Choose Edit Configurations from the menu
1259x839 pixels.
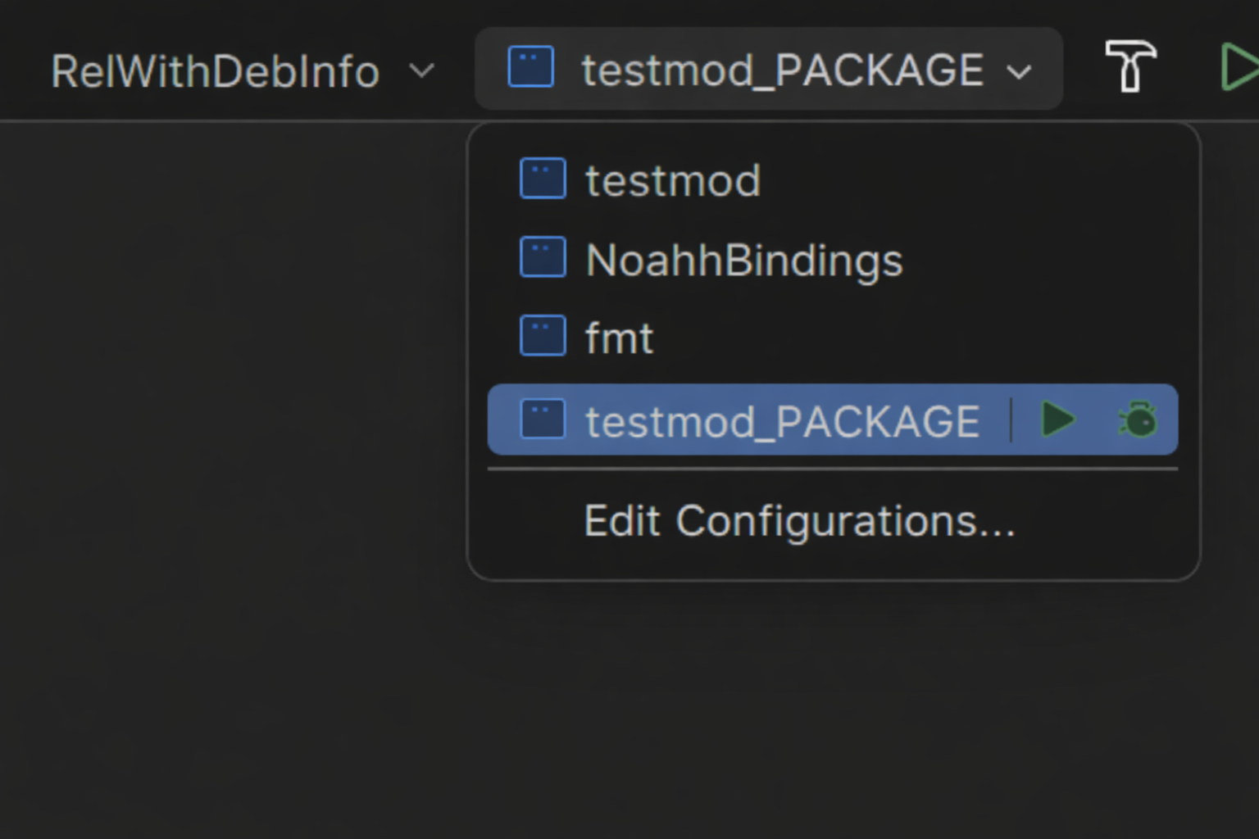coord(799,521)
